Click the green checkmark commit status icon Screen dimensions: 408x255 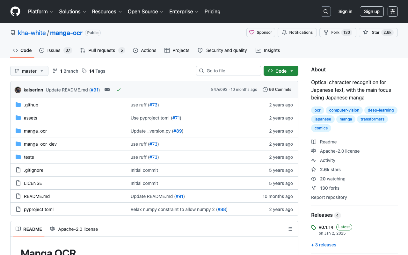pos(119,90)
